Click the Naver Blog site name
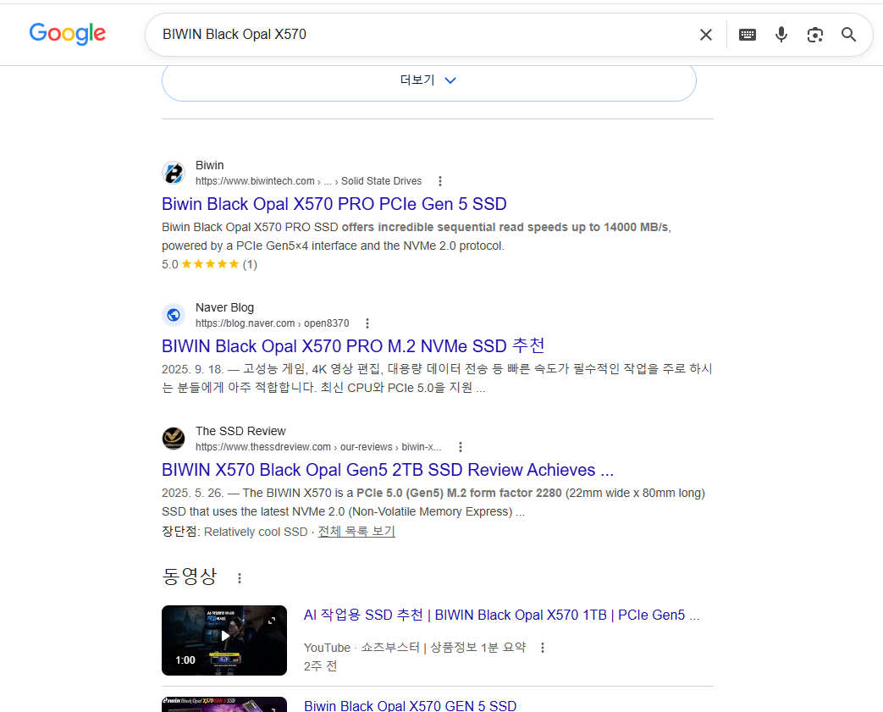883x712 pixels. [x=224, y=307]
